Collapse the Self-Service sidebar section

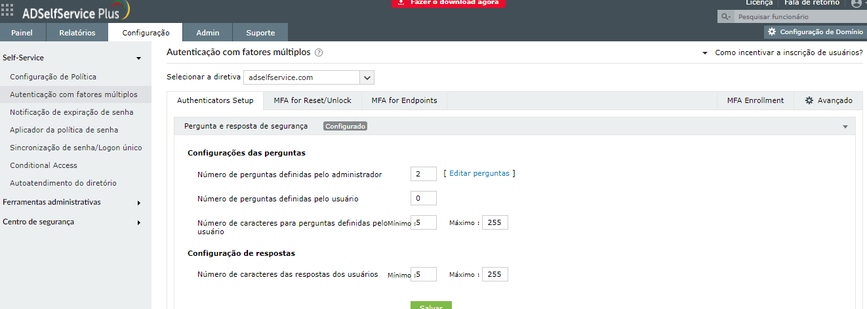tap(138, 58)
